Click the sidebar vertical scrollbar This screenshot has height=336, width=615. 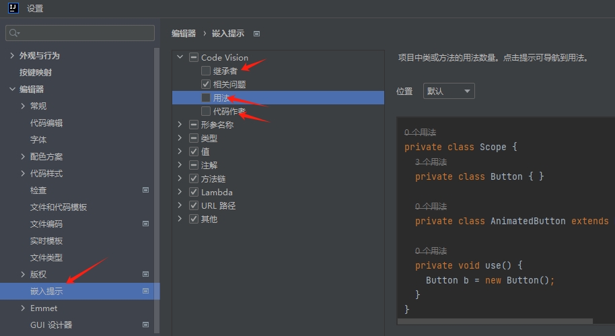[x=157, y=191]
